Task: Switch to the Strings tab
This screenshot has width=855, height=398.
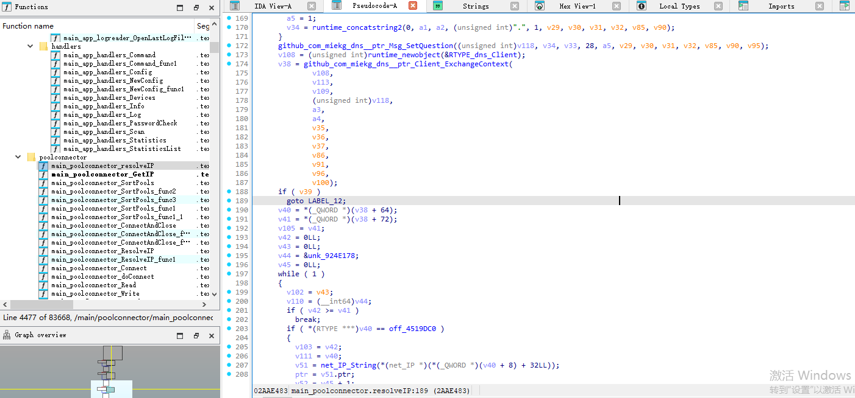Action: tap(476, 6)
